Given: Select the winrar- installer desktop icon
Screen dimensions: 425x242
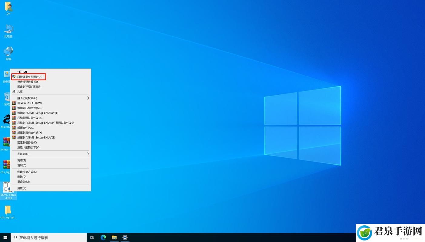Looking at the screenshot, I should point(6,144).
